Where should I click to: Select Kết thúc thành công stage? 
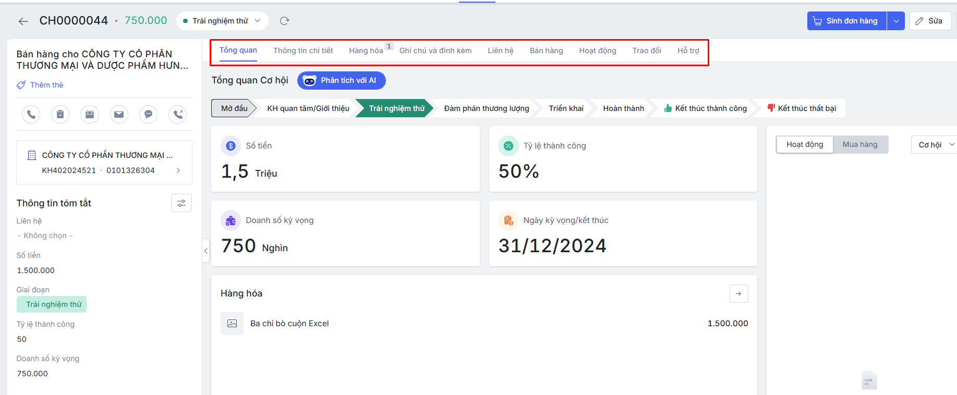(x=706, y=108)
